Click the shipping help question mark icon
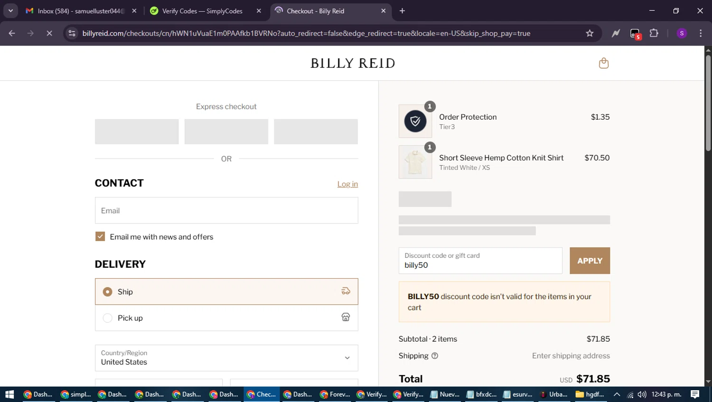 [x=434, y=356]
